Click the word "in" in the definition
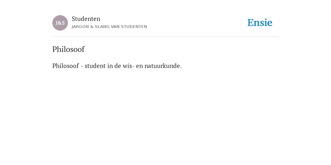The image size is (331, 165). 110,66
